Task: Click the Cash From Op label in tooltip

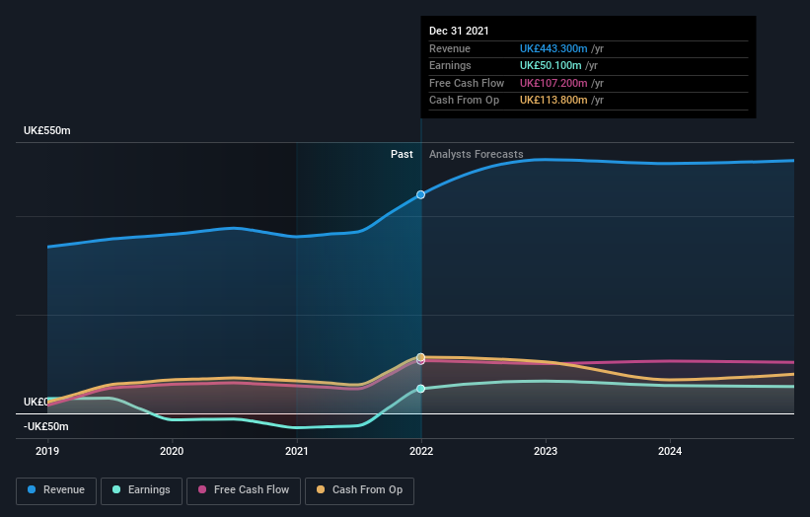Action: pos(464,101)
